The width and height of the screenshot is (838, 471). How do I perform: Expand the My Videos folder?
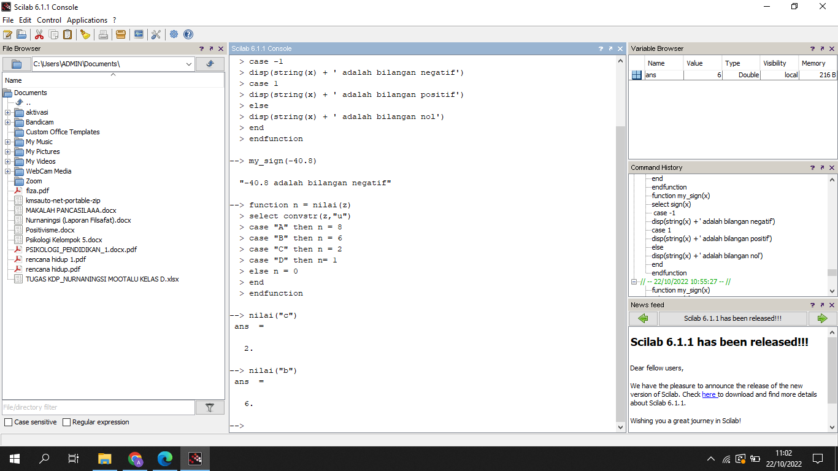pyautogui.click(x=7, y=161)
